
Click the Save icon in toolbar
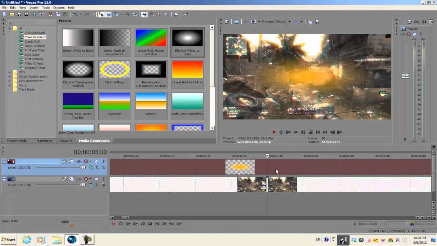[x=19, y=14]
